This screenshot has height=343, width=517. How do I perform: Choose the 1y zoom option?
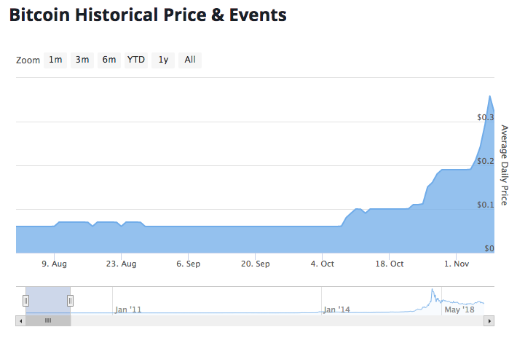163,60
